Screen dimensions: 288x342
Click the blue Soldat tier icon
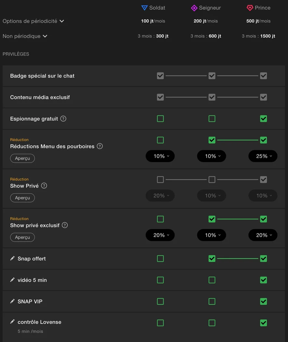(144, 8)
